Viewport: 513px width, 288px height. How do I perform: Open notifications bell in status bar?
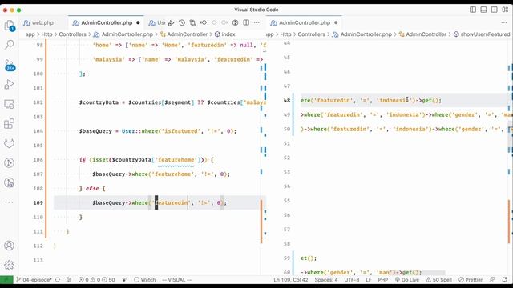point(504,279)
